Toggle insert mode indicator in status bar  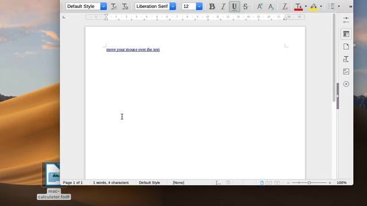[x=218, y=183]
